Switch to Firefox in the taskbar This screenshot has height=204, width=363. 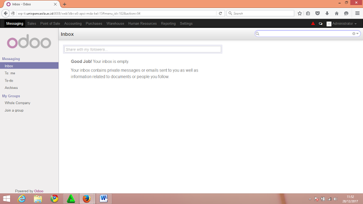pos(87,199)
